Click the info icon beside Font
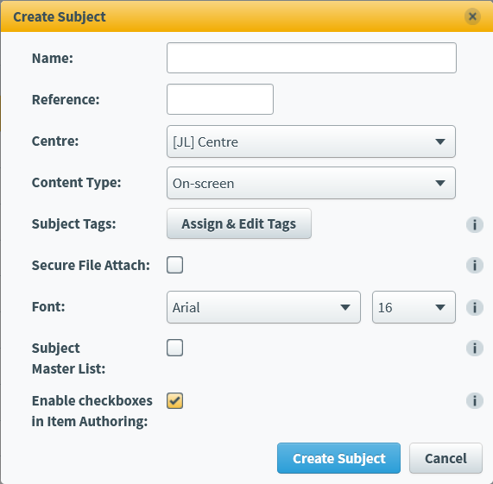Viewport: 493px width, 484px height. (475, 307)
